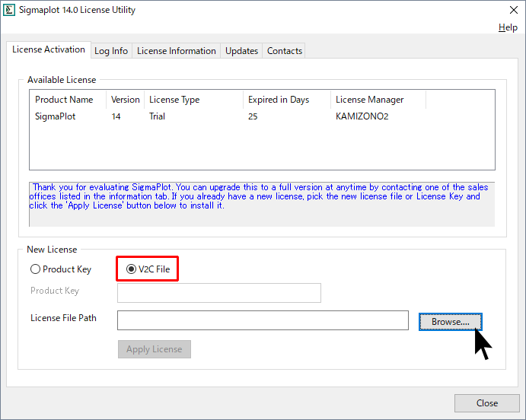The image size is (526, 420).
Task: Sort by the Product Name column header
Action: pyautogui.click(x=64, y=100)
